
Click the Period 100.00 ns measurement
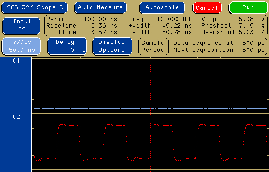click(82, 19)
